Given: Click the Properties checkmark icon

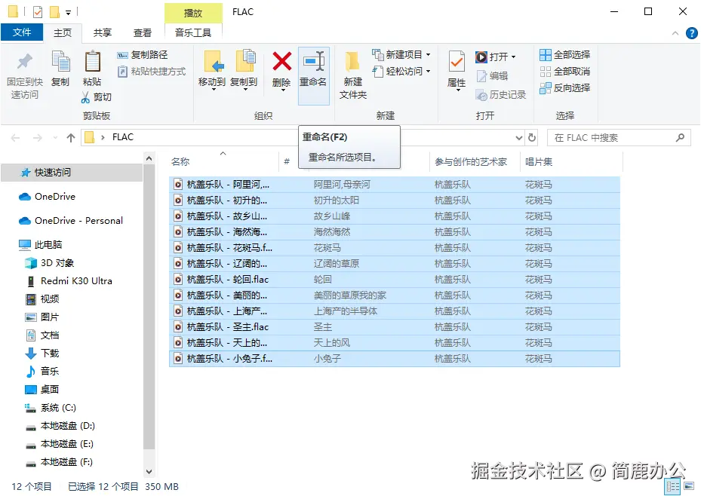Looking at the screenshot, I should [x=457, y=63].
